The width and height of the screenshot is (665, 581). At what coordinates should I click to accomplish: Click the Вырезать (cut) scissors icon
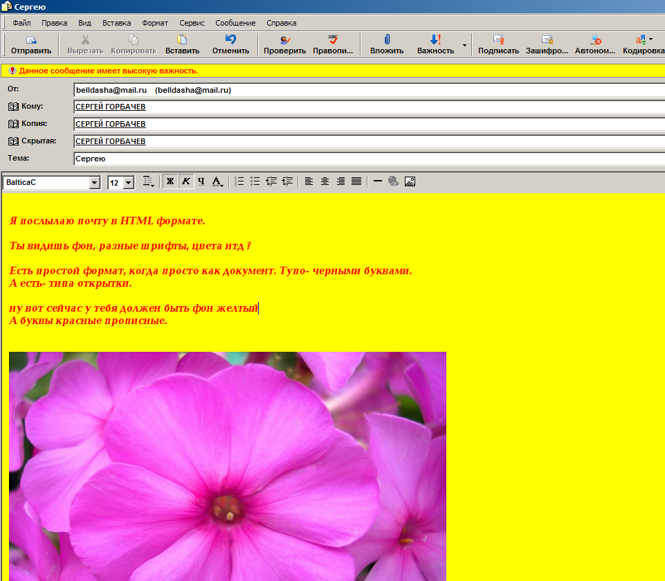[x=85, y=40]
